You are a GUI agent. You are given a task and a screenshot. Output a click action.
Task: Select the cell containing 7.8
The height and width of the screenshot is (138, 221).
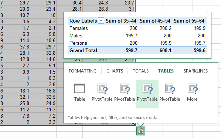pyautogui.click(x=17, y=116)
